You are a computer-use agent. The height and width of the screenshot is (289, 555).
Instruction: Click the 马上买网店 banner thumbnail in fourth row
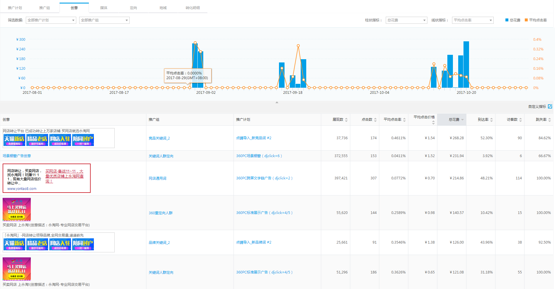click(17, 209)
